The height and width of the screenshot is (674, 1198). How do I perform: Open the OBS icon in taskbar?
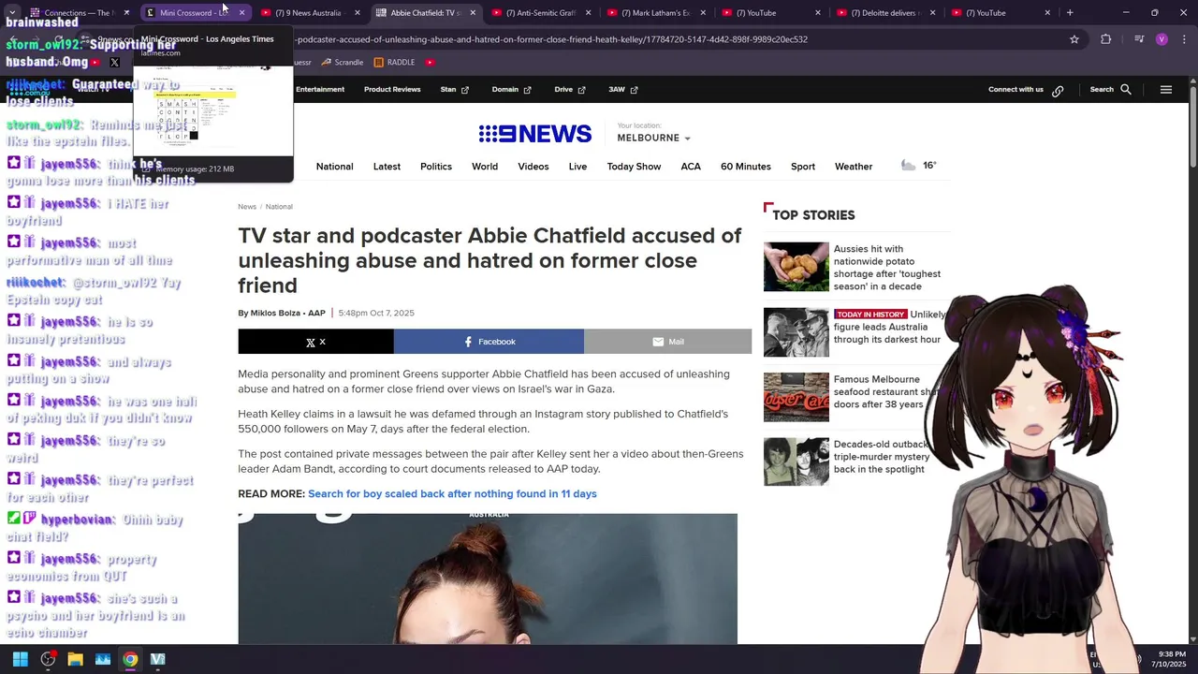click(48, 659)
